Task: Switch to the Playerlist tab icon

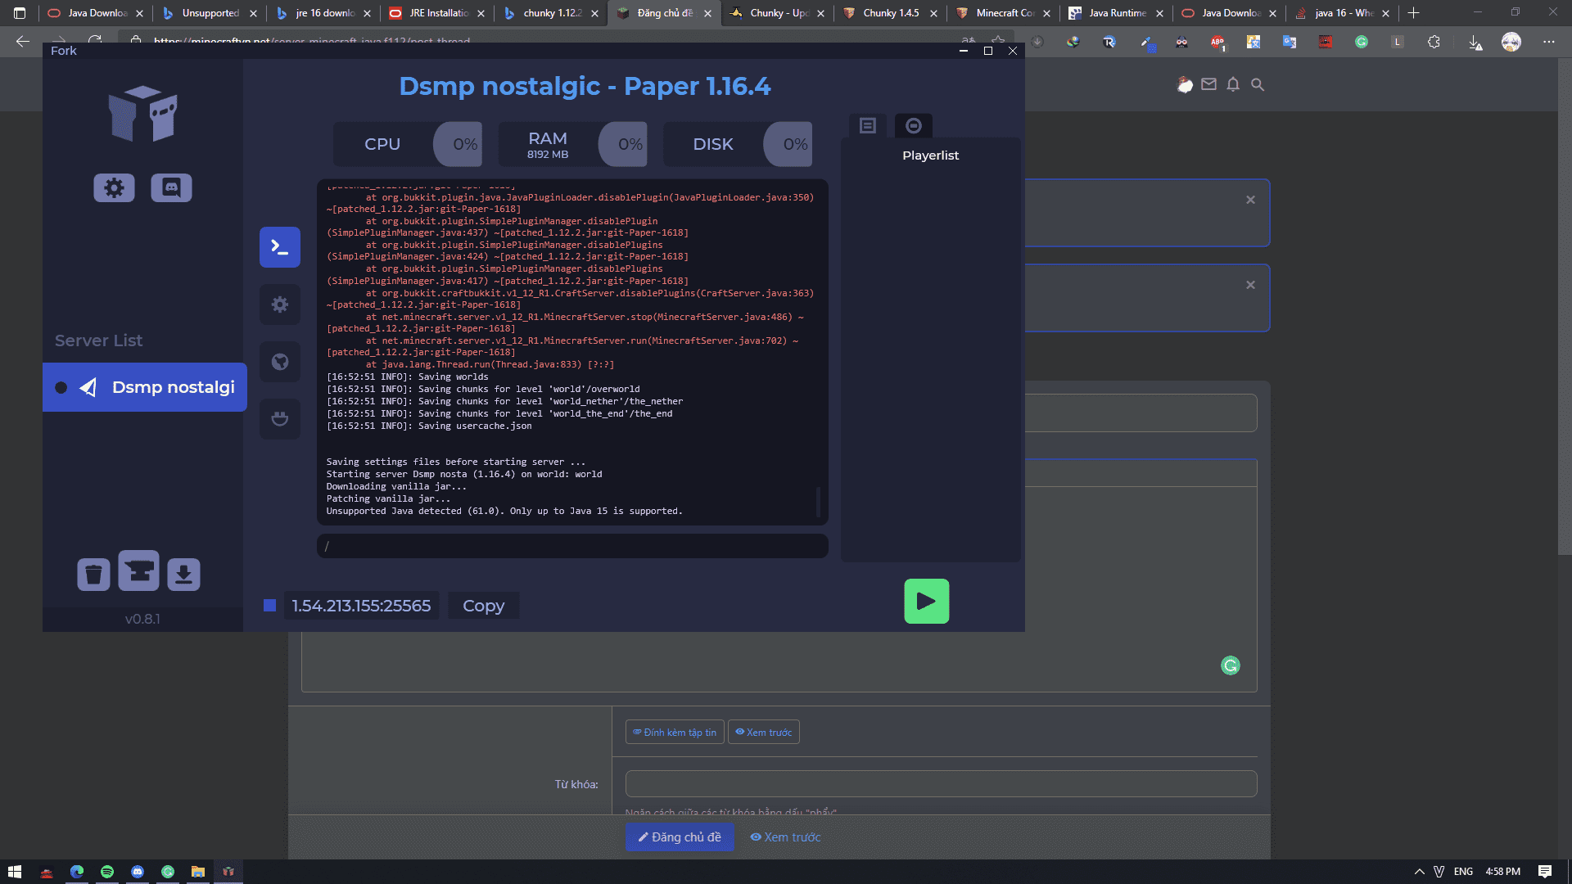Action: 868,125
